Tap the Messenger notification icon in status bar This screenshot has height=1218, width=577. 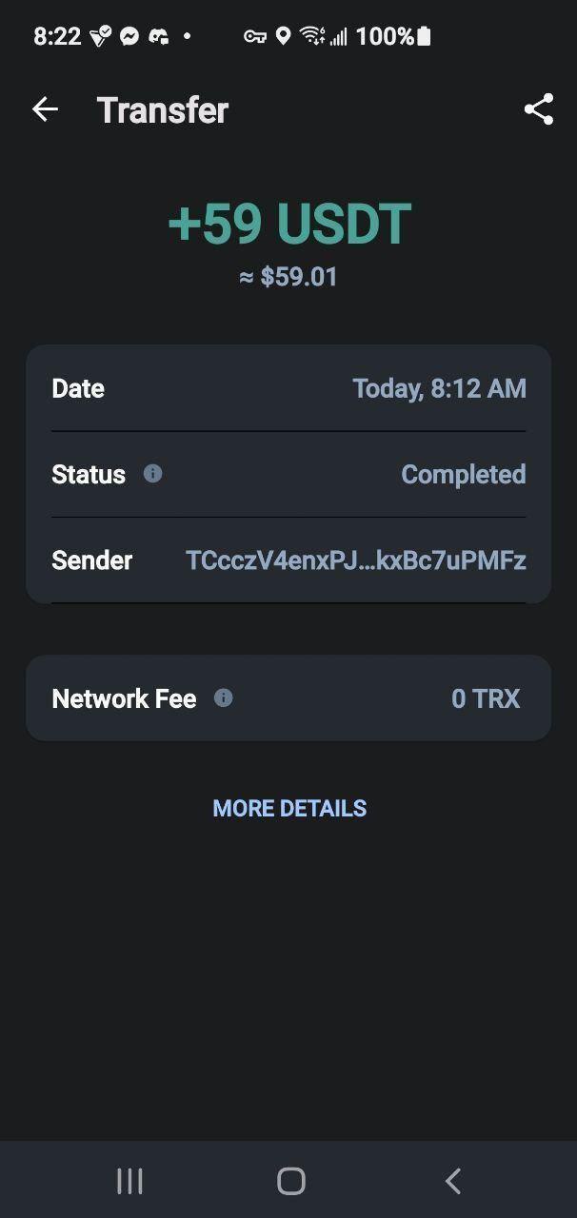click(x=129, y=36)
